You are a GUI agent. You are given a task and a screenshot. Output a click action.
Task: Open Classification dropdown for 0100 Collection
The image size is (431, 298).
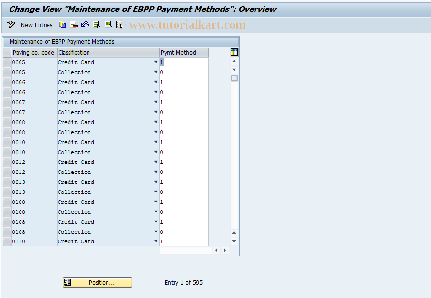156,212
